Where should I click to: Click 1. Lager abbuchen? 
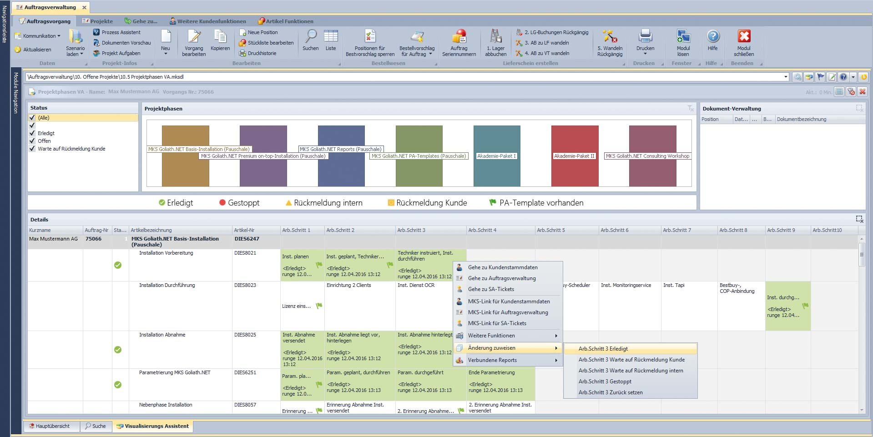tap(495, 43)
